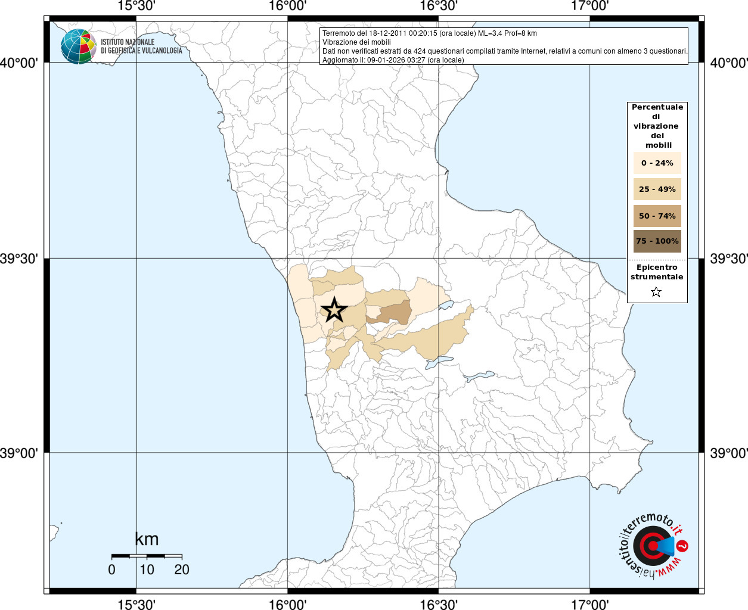
Task: Click the 39°30' label on the left axis
Action: coord(19,259)
